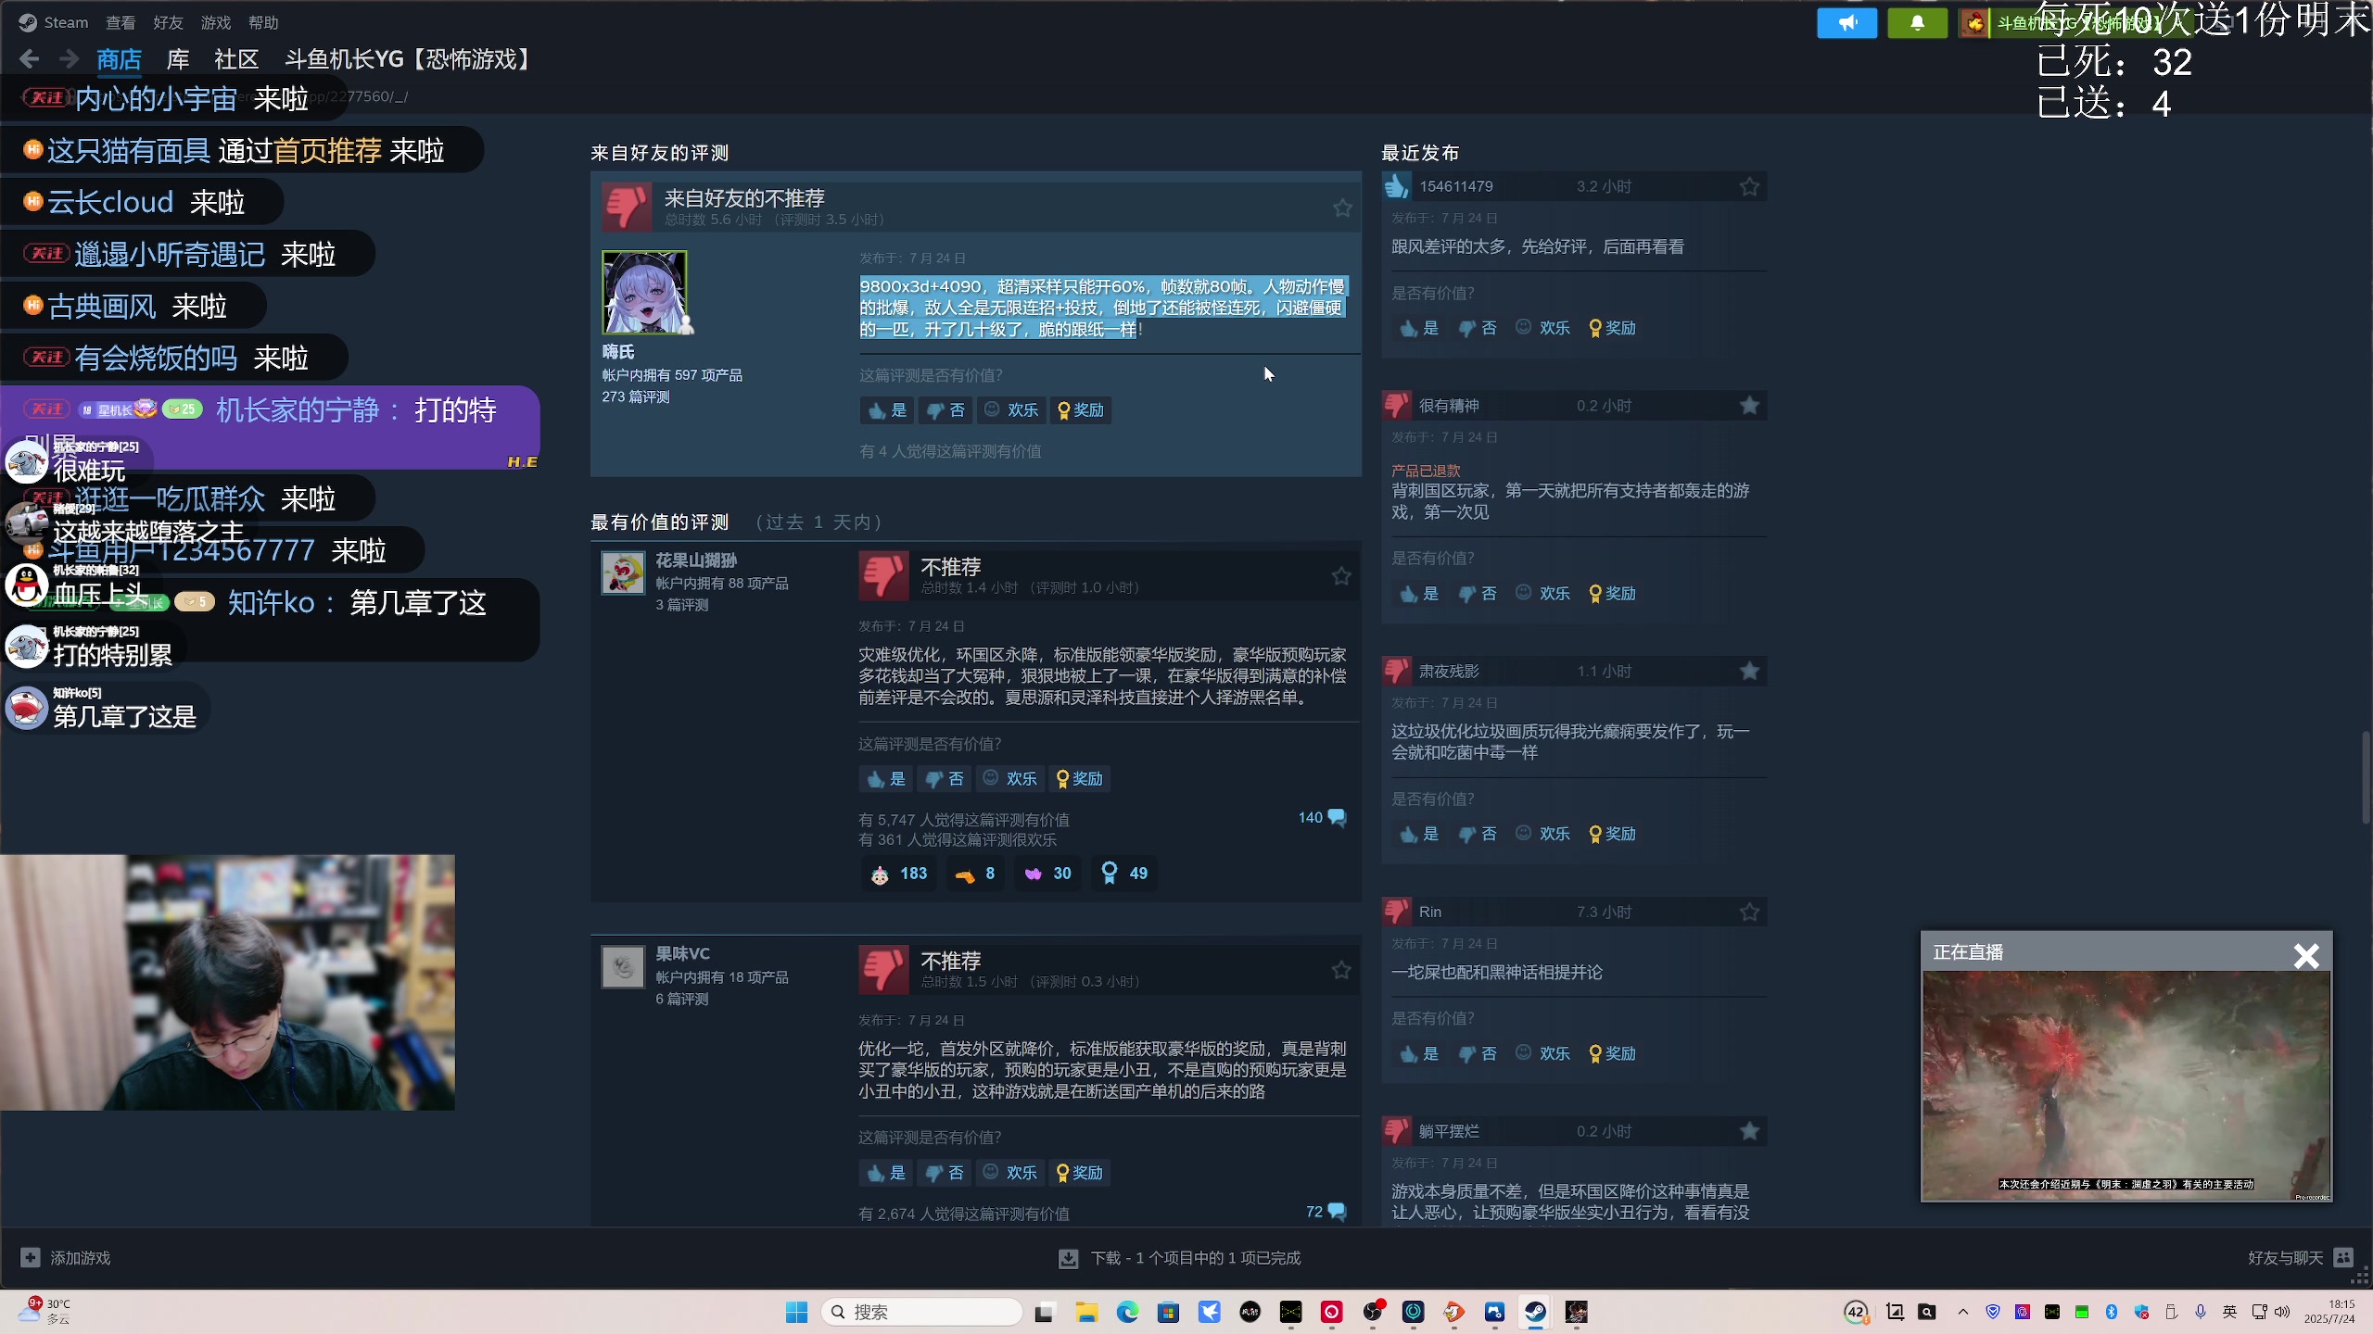Open the downloads status 下载 link

click(1179, 1258)
